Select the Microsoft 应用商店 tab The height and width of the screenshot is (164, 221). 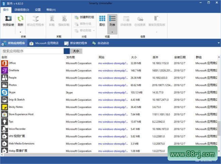(44, 43)
